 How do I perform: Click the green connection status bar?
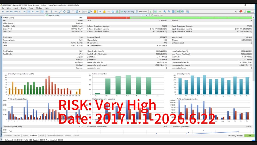[x=251, y=12]
